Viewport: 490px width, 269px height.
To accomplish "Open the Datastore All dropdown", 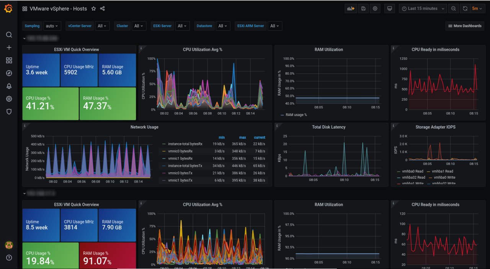I will click(x=223, y=26).
